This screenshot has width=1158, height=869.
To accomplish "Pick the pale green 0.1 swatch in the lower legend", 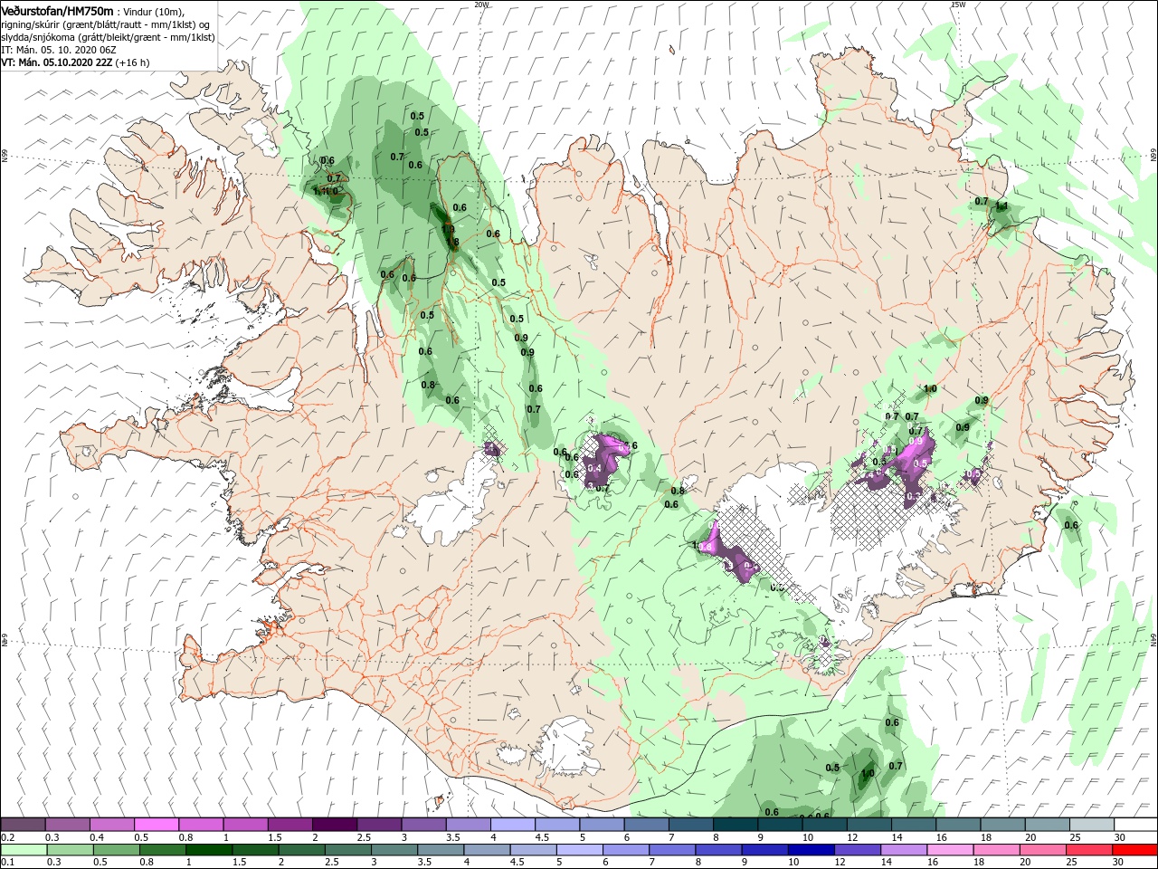I will point(24,851).
